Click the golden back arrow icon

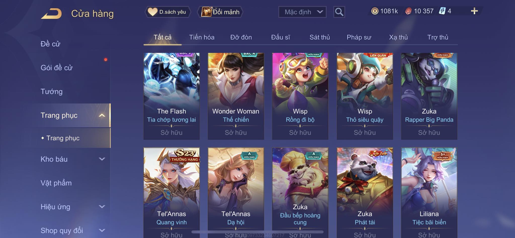pos(52,14)
